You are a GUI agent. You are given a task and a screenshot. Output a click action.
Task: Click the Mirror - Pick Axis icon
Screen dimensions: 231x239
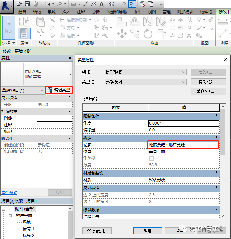pyautogui.click(x=148, y=22)
